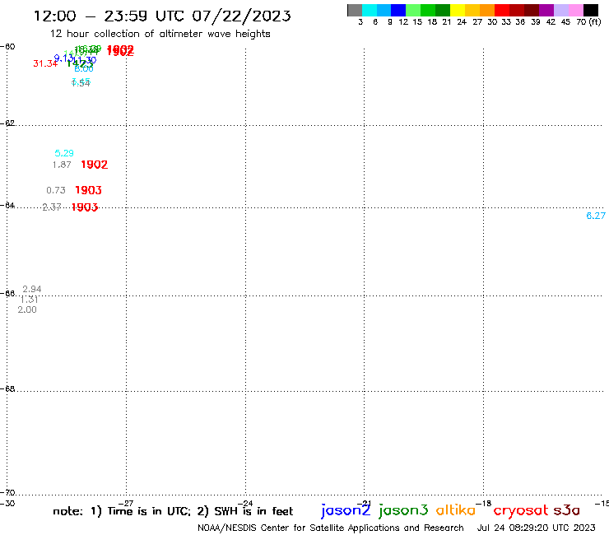
Task: Click the gray 1.87 wave height value
Action: coord(62,165)
